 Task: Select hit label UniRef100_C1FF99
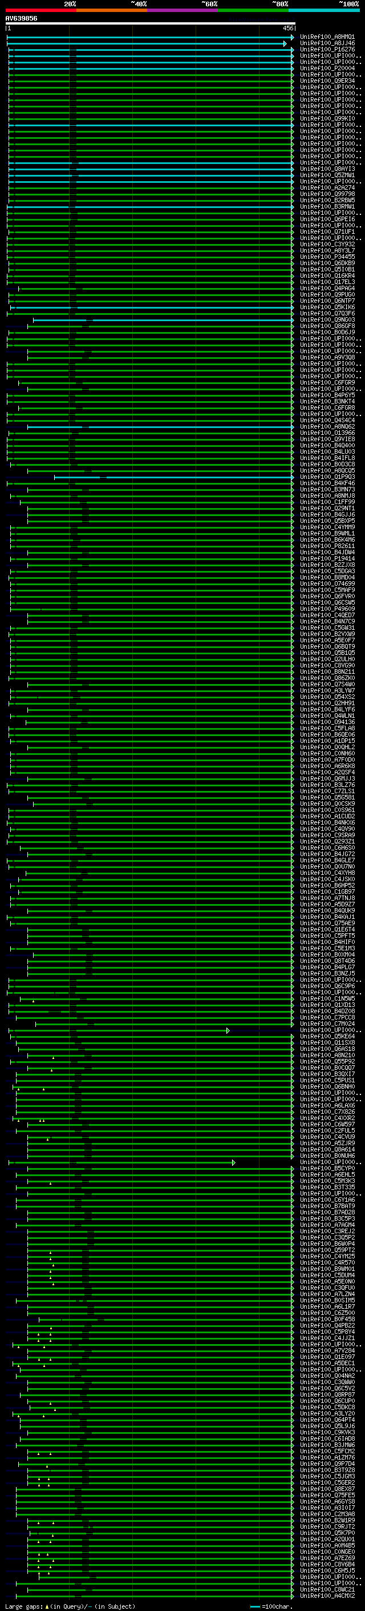coord(327,502)
